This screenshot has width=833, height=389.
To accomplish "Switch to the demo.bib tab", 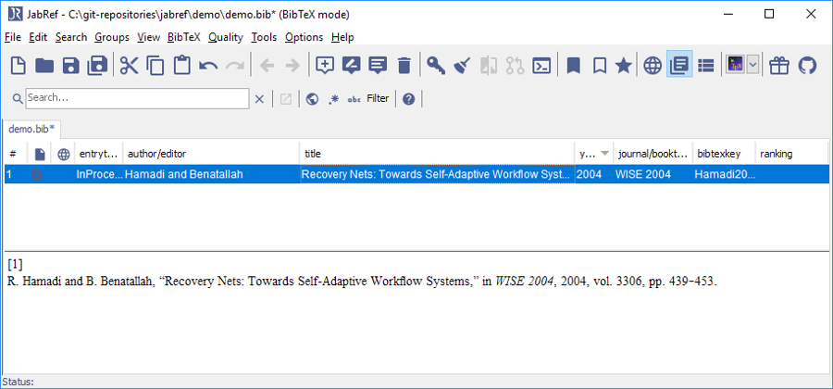I will click(x=31, y=129).
